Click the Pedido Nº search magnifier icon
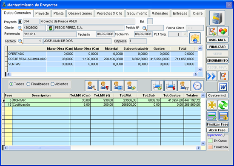 point(145,28)
